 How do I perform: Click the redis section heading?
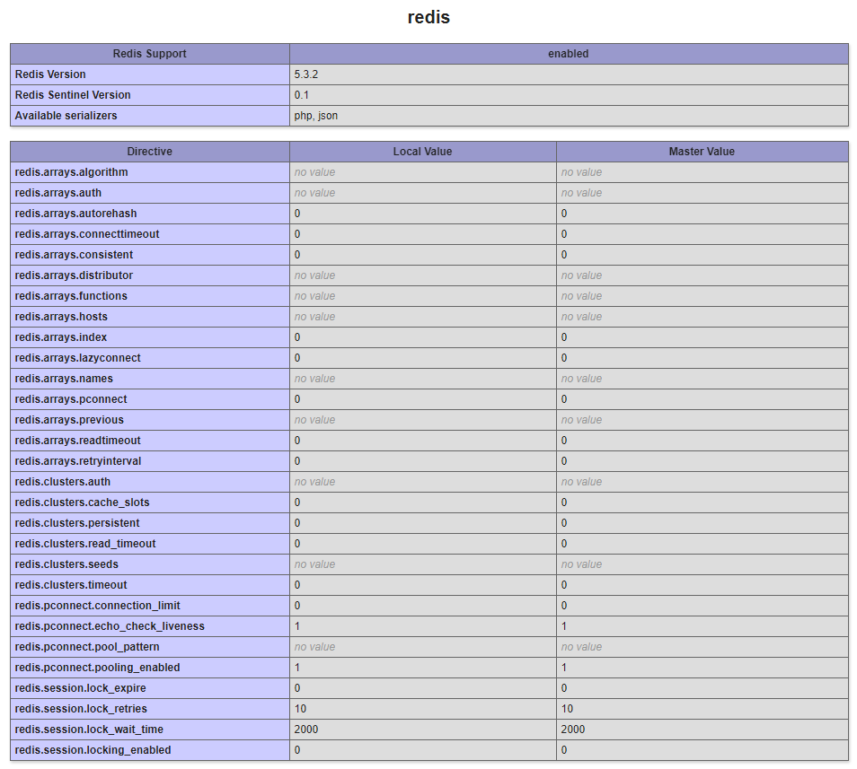click(x=428, y=18)
